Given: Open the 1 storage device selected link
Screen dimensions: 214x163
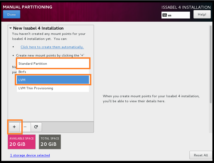Looking at the screenshot, I should point(30,155).
